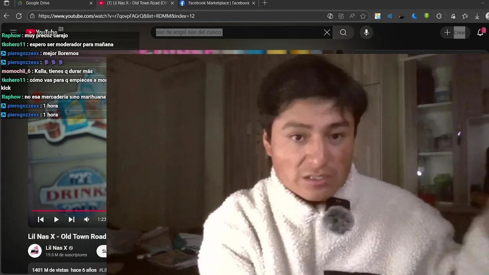This screenshot has width=489, height=275.
Task: Click the blue sound waves extension icon
Action: (390, 16)
